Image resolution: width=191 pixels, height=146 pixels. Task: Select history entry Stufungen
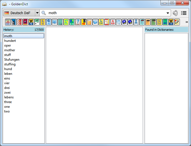[x=24, y=60]
